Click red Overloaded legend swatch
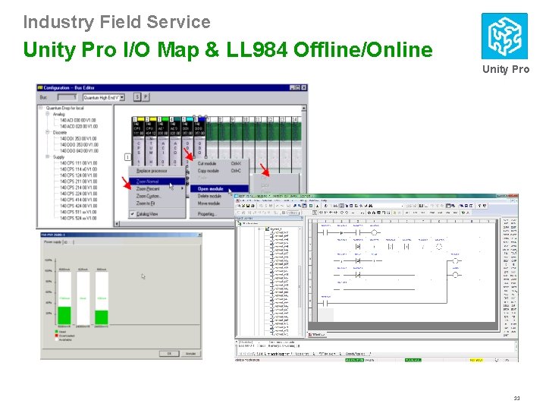Viewport: 546px width, 410px height. tap(57, 336)
